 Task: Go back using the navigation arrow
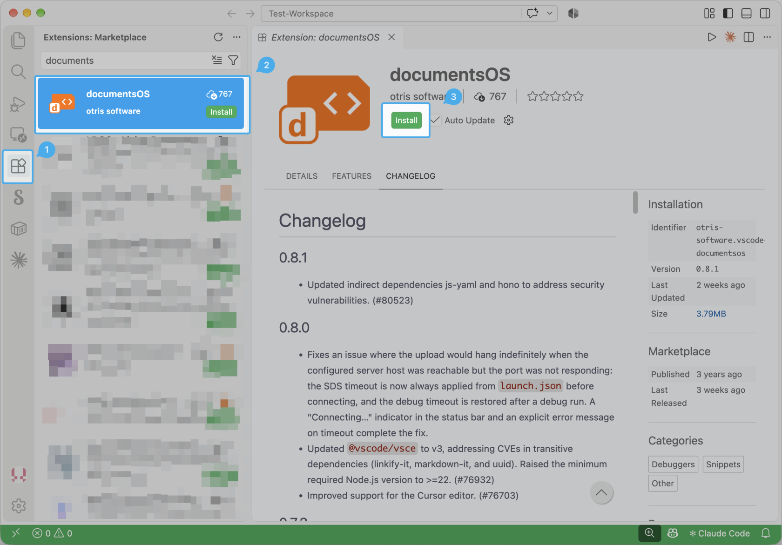click(231, 13)
